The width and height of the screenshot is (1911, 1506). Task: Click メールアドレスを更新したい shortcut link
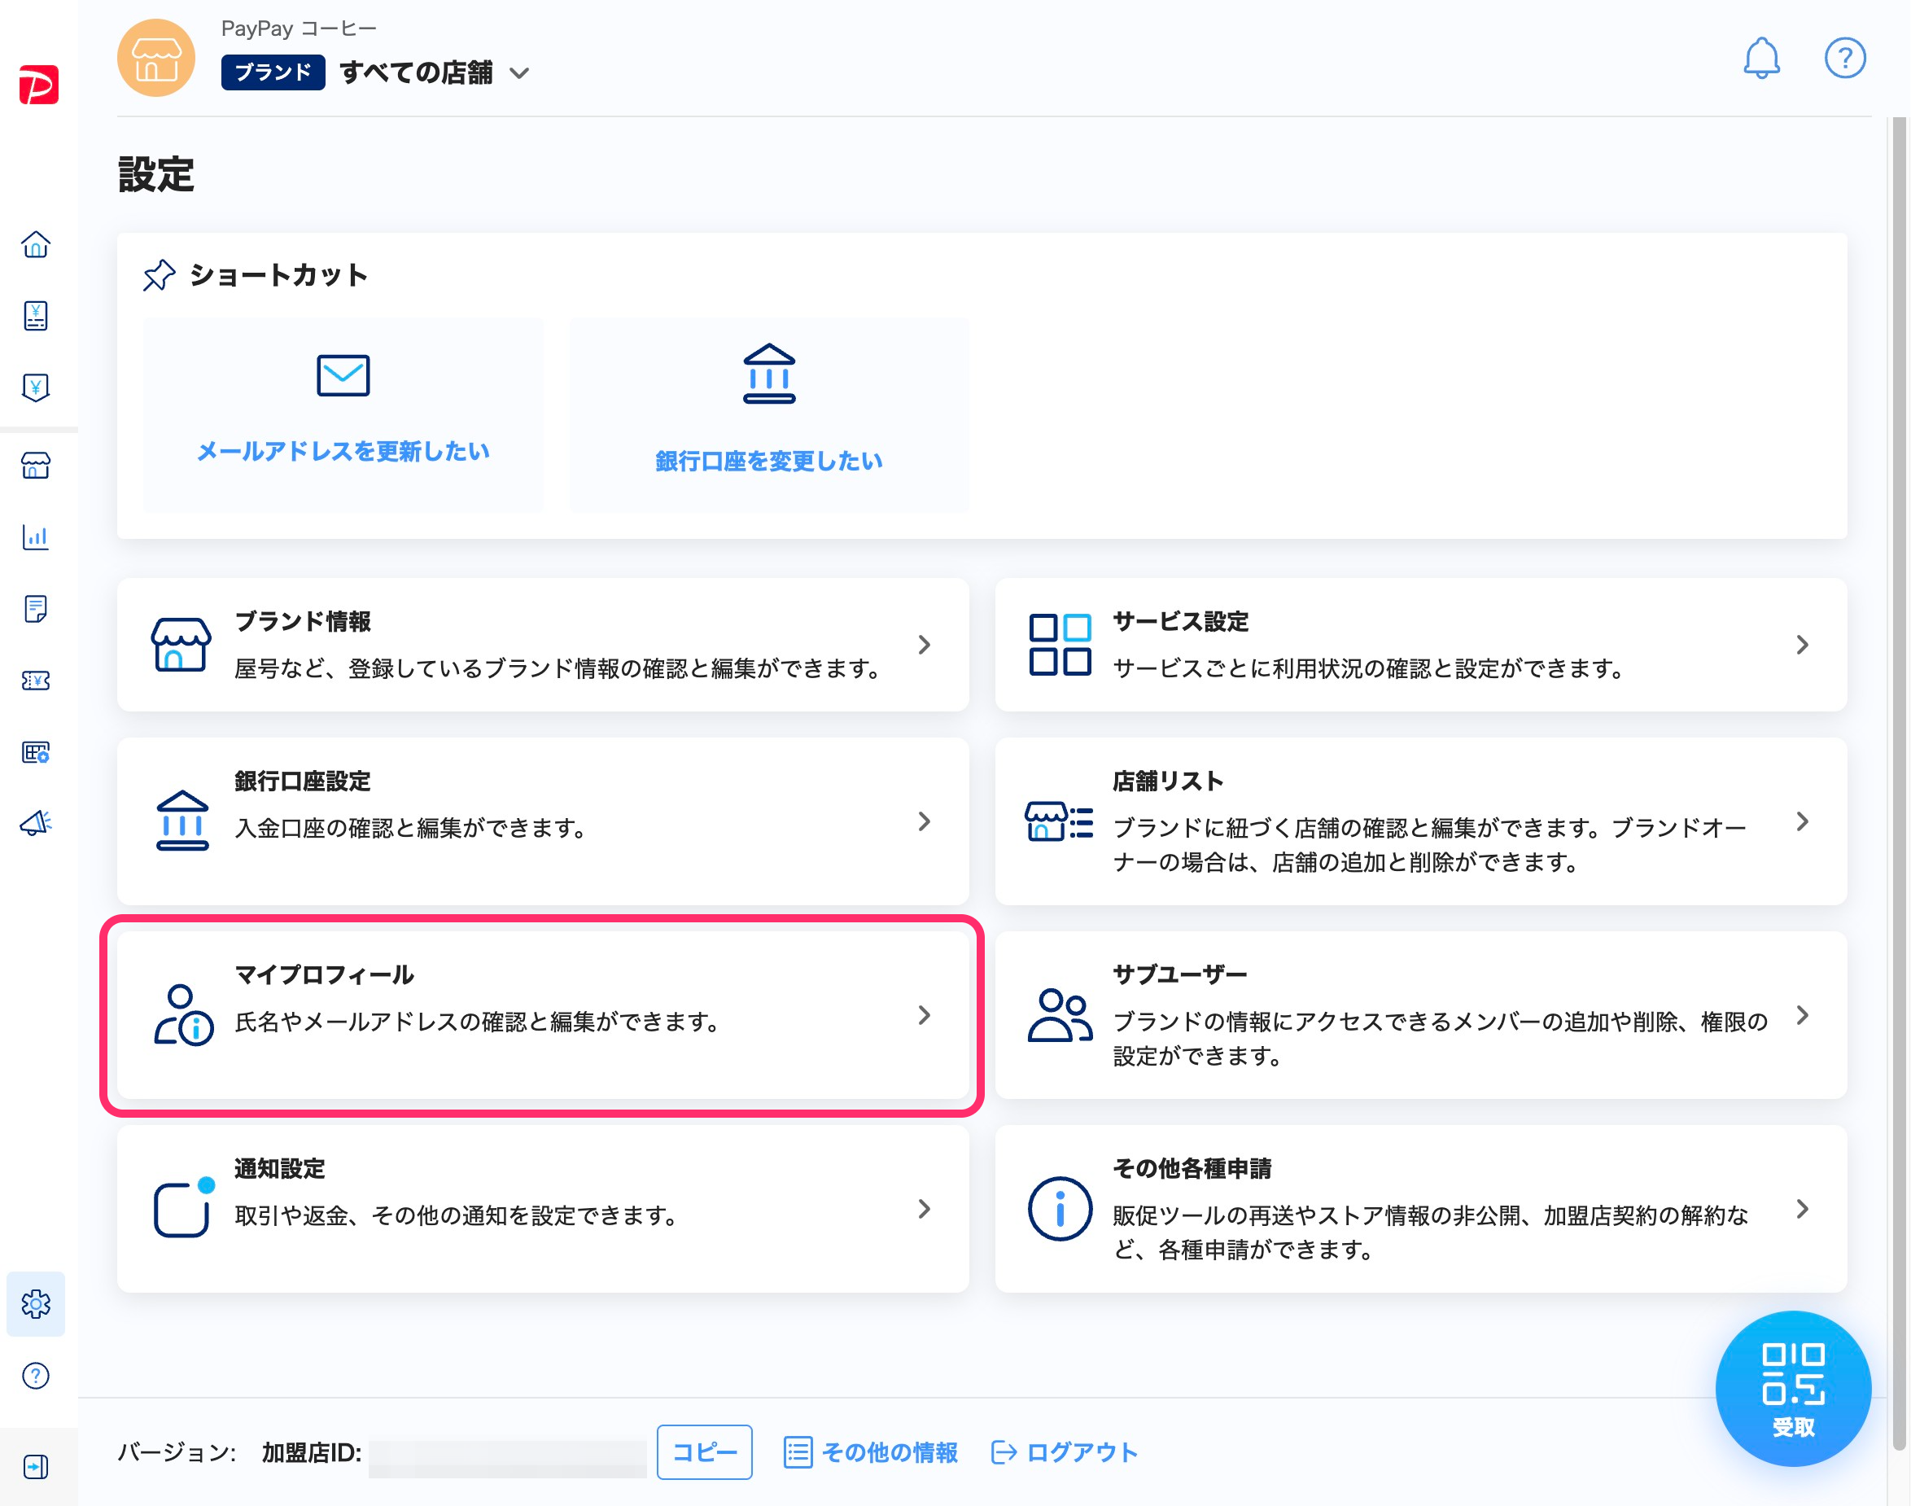click(343, 452)
